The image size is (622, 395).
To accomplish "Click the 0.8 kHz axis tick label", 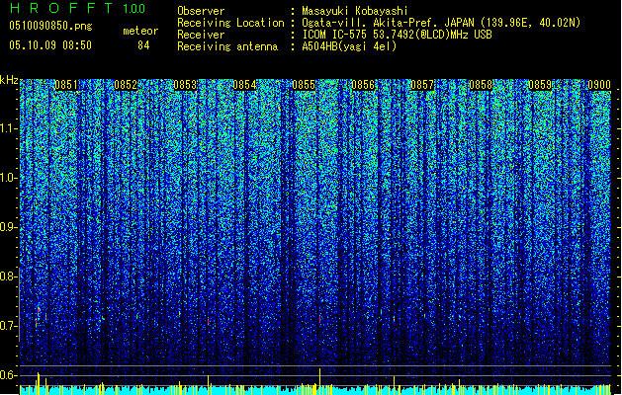I will coord(9,276).
